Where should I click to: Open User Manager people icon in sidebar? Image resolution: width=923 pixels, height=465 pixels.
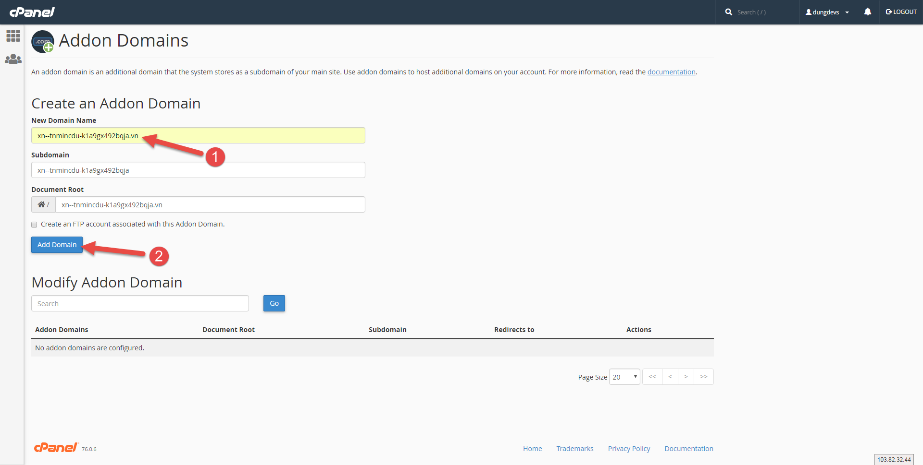[13, 59]
